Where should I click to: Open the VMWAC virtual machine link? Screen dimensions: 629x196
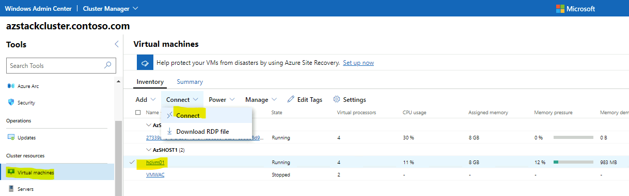pyautogui.click(x=155, y=174)
